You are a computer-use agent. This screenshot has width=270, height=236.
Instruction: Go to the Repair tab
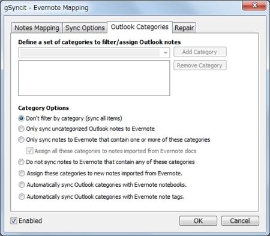point(184,28)
